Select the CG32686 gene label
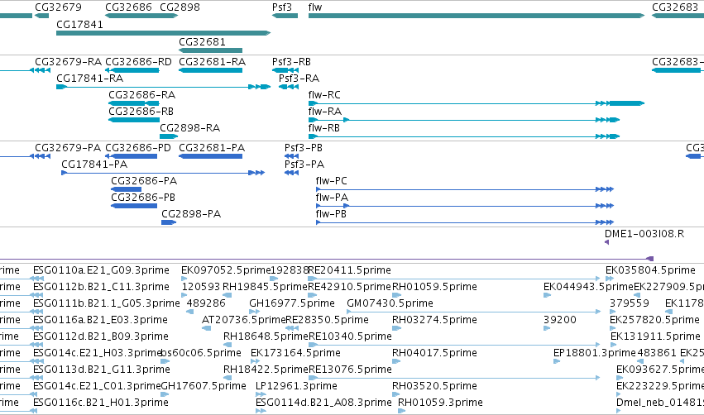Image resolution: width=704 pixels, height=415 pixels. coord(128,7)
